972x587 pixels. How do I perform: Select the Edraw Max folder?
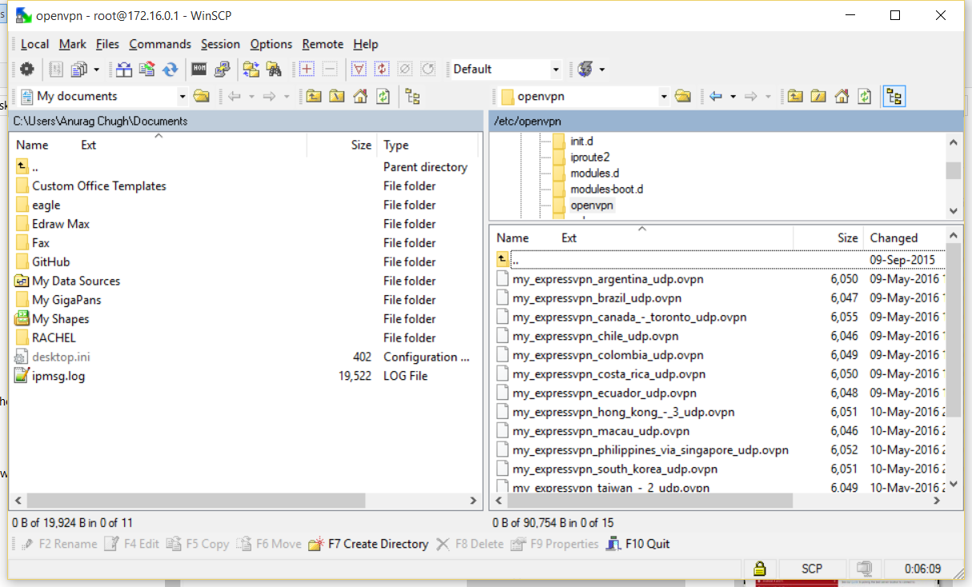coord(61,224)
